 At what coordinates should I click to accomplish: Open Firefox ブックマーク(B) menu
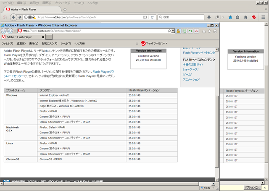tap(63, 3)
